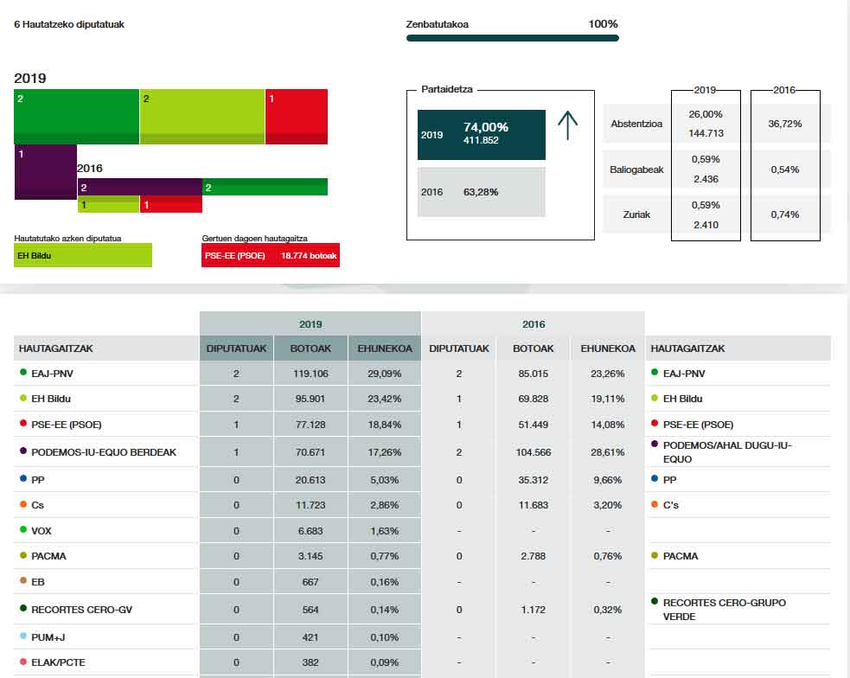
Task: Click the red 1-seat bar in 2019 chart
Action: click(x=297, y=116)
